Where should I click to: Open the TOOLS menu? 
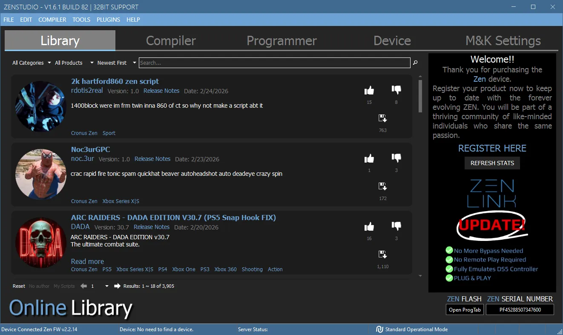(x=81, y=20)
